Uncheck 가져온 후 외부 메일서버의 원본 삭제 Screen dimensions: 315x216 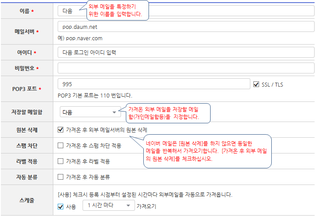(x=61, y=130)
